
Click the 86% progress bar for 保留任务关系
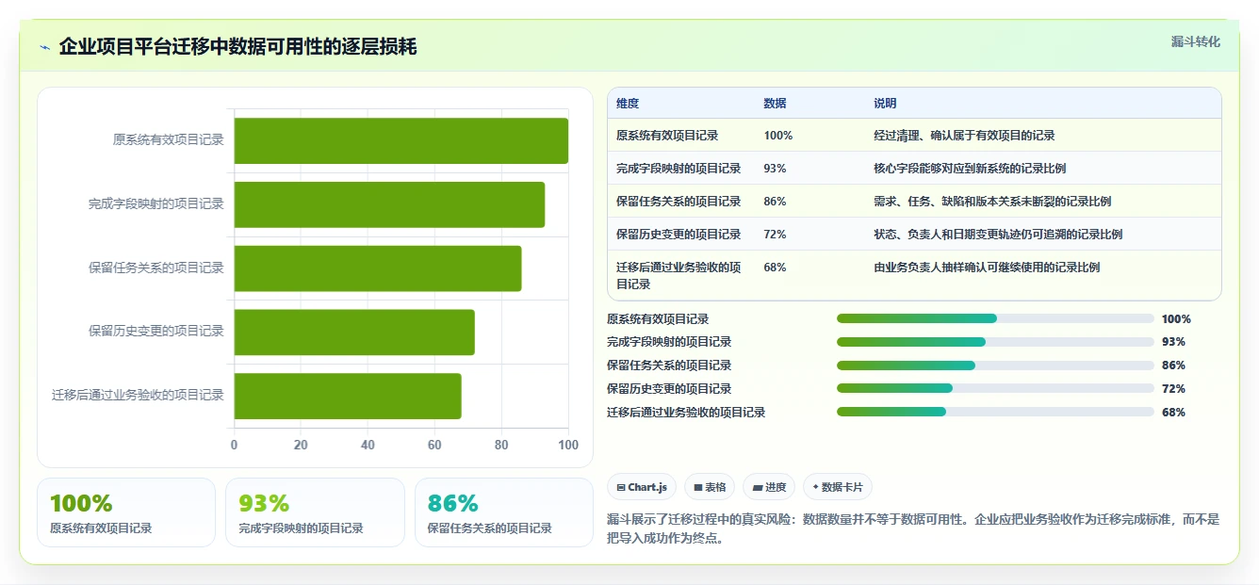coord(995,366)
